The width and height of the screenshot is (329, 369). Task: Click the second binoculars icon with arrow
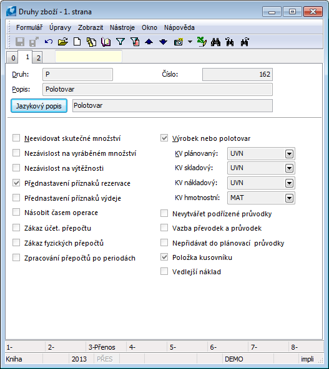[x=230, y=42]
